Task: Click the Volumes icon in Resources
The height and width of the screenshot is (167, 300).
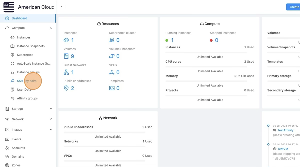Action: (x=66, y=56)
